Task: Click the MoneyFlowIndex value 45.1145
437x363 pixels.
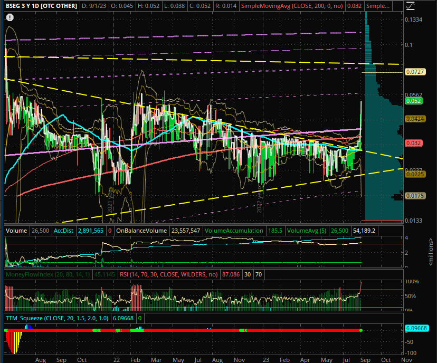Action: tap(104, 274)
